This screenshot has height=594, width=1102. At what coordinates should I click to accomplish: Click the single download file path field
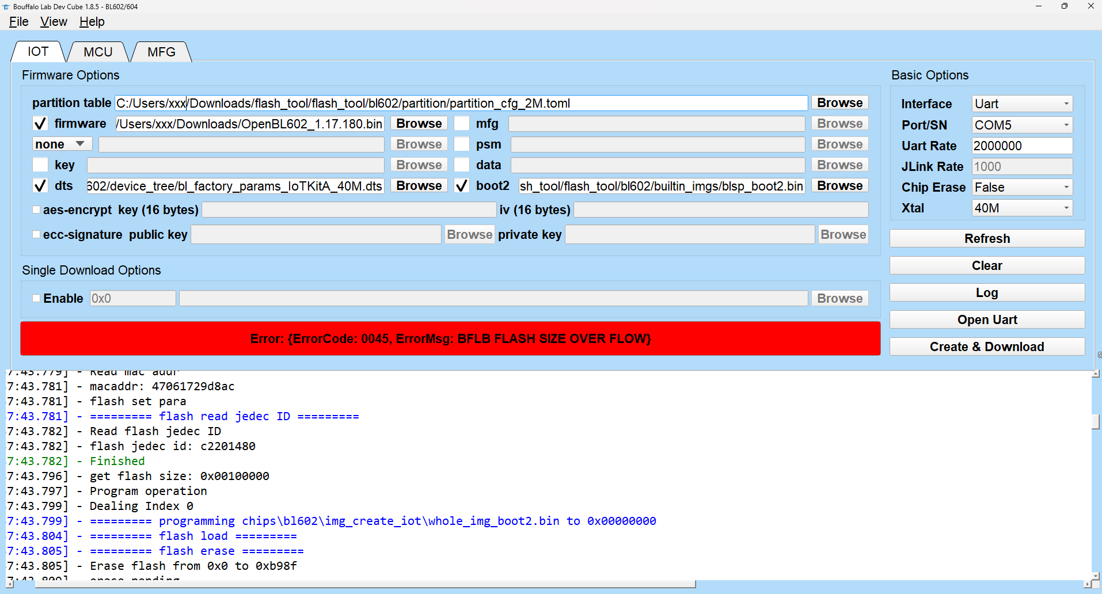tap(493, 298)
